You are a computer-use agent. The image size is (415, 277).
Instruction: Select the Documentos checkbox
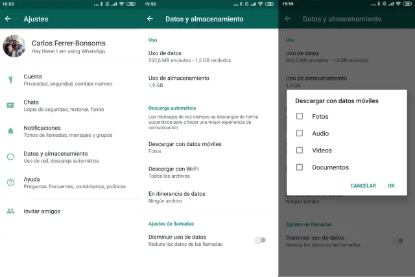click(x=299, y=167)
